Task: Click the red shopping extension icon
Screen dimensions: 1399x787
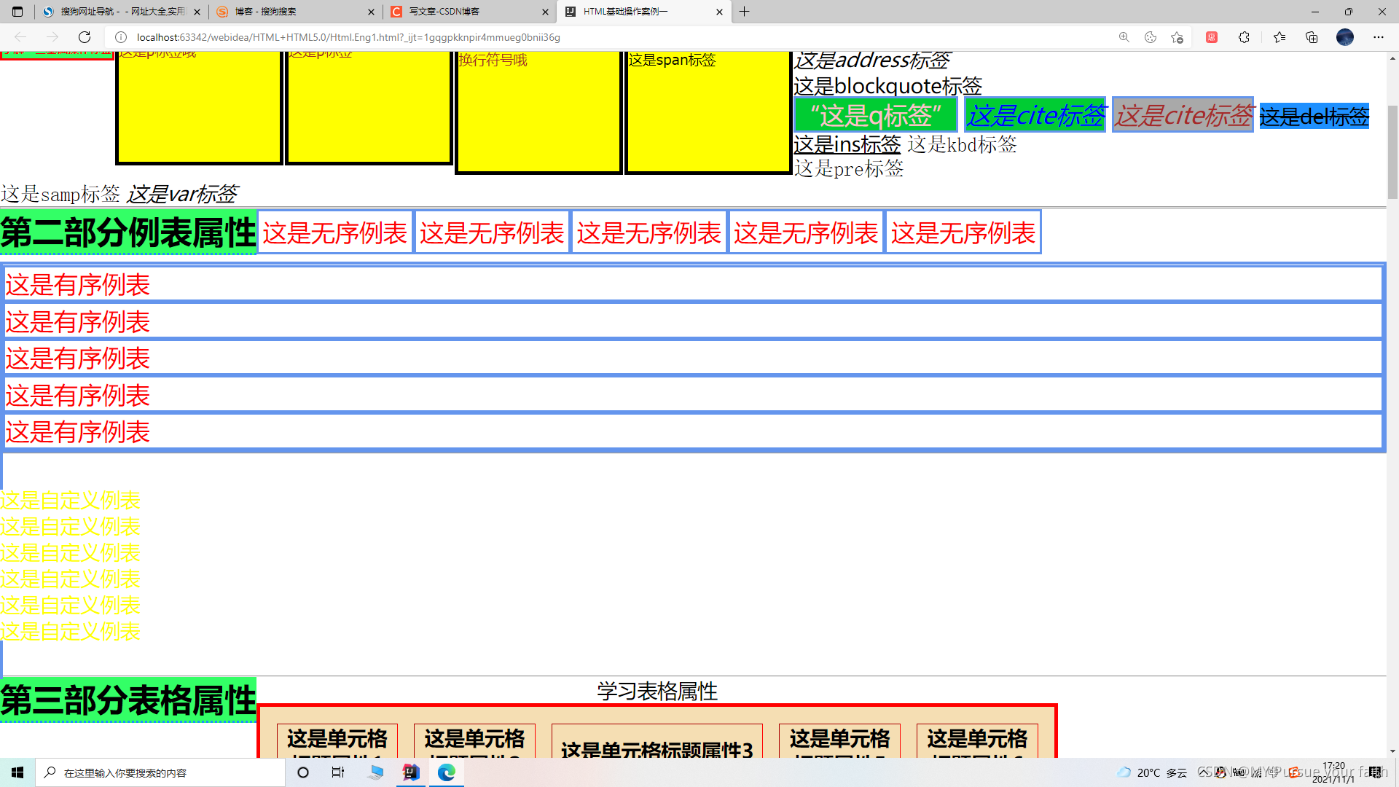Action: click(x=1212, y=37)
